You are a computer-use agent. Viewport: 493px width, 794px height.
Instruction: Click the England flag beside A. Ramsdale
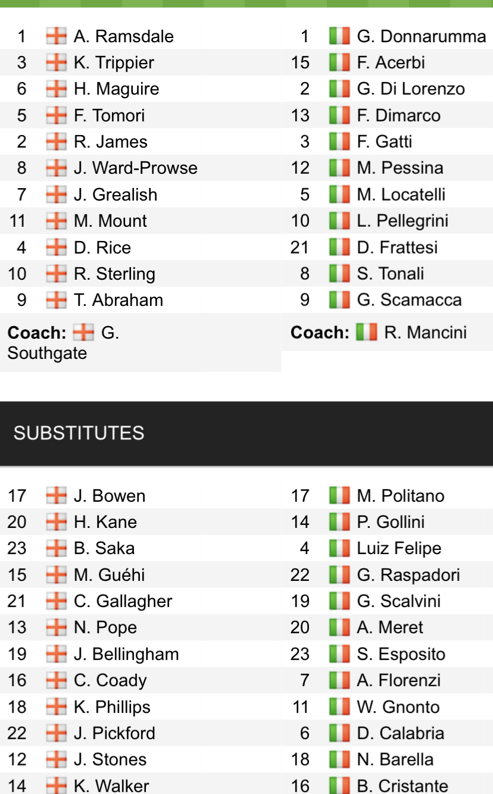pos(56,36)
